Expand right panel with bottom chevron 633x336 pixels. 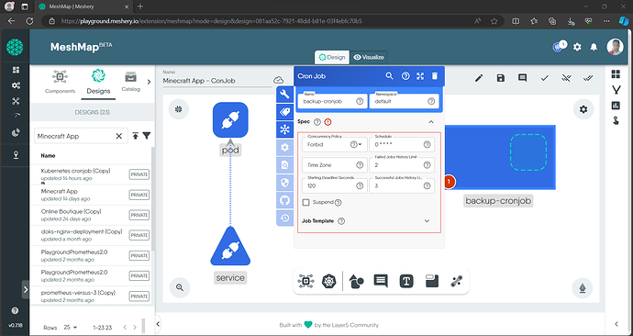[x=616, y=324]
